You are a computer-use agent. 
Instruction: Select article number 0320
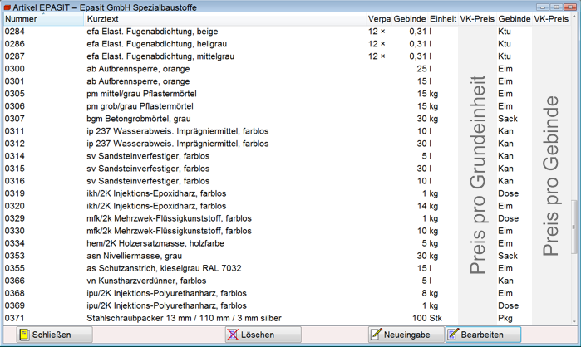pos(15,206)
